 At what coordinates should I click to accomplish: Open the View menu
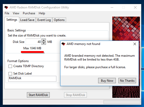click(16, 13)
